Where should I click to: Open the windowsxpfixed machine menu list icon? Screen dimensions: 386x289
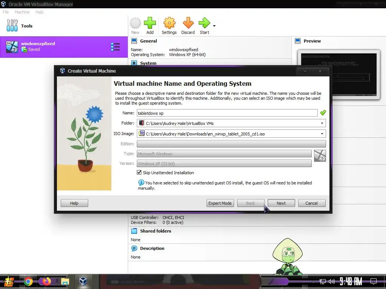coord(115,47)
